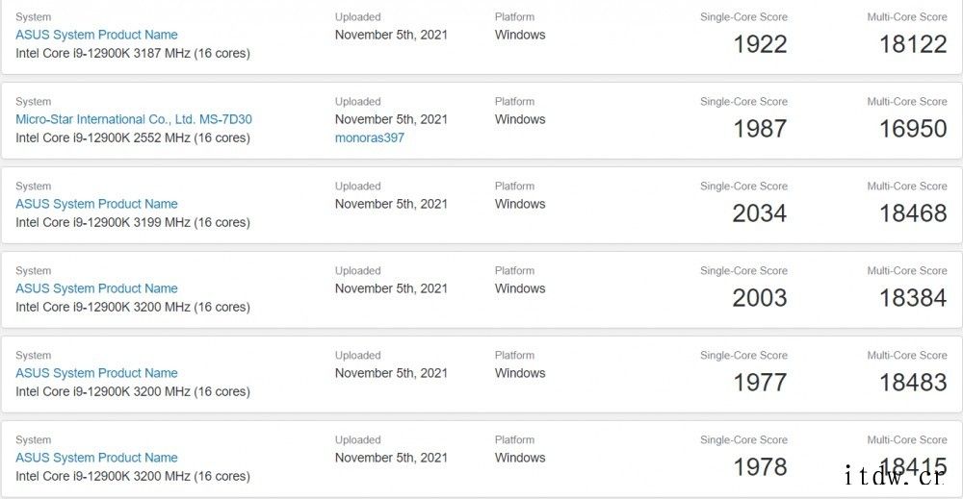Click the Windows platform label in MS-7D30 row
Viewport: 963px width, 499px height.
520,119
